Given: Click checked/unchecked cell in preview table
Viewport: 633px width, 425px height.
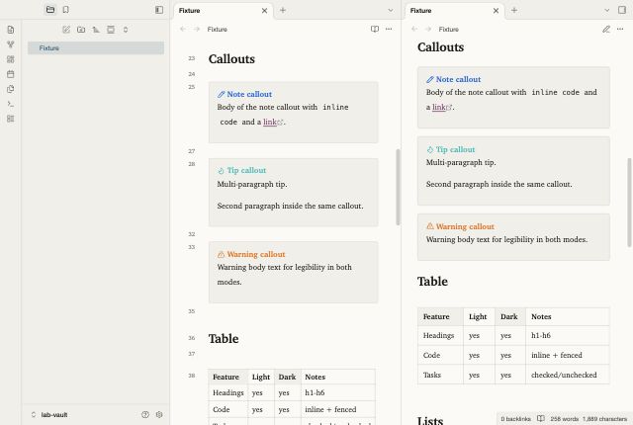Looking at the screenshot, I should [x=568, y=375].
